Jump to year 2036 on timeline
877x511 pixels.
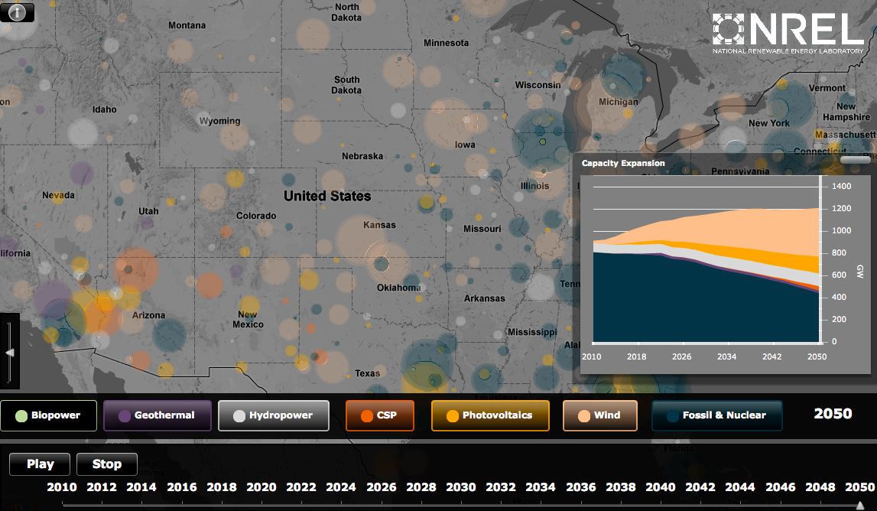[x=581, y=487]
